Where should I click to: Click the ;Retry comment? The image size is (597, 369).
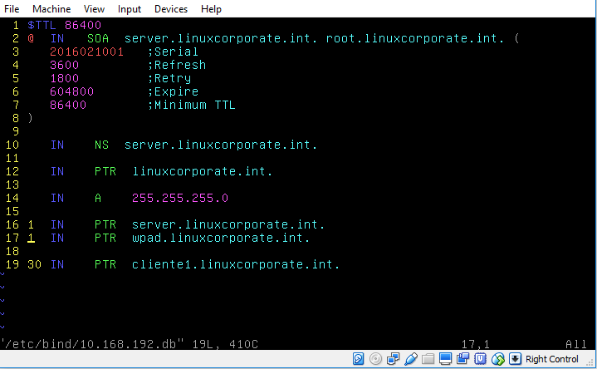click(169, 78)
